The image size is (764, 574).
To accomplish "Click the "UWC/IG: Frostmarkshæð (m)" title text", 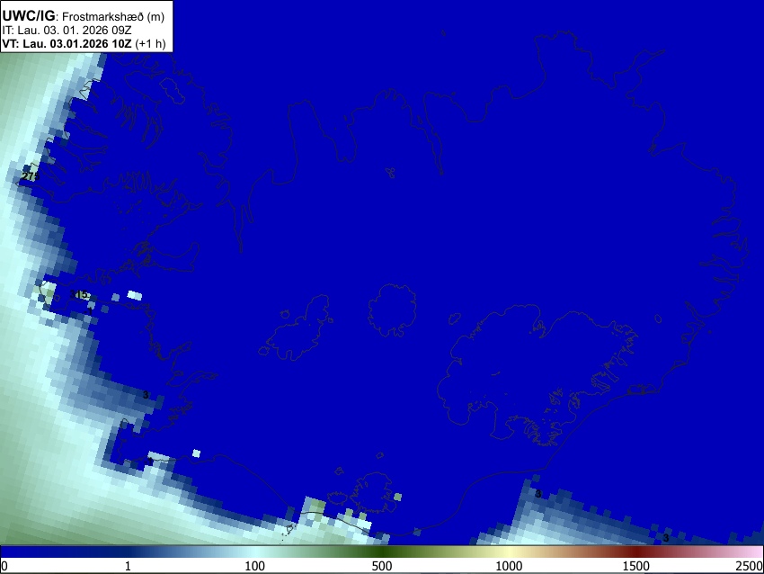I will pos(84,16).
